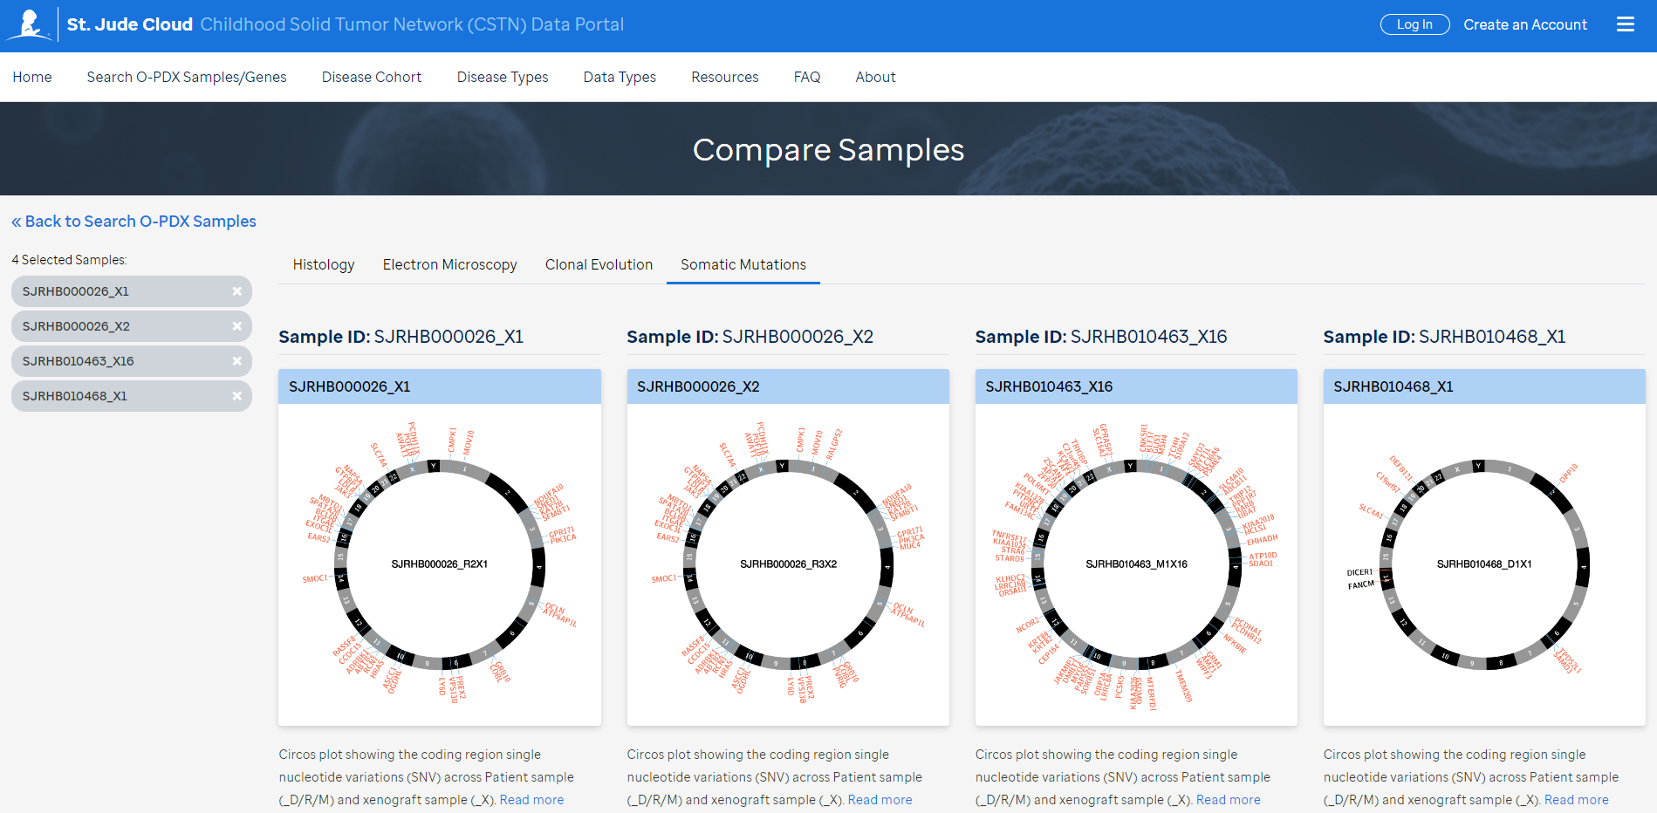Switch to the Electron Microscopy tab
Viewport: 1657px width, 813px height.
click(449, 264)
